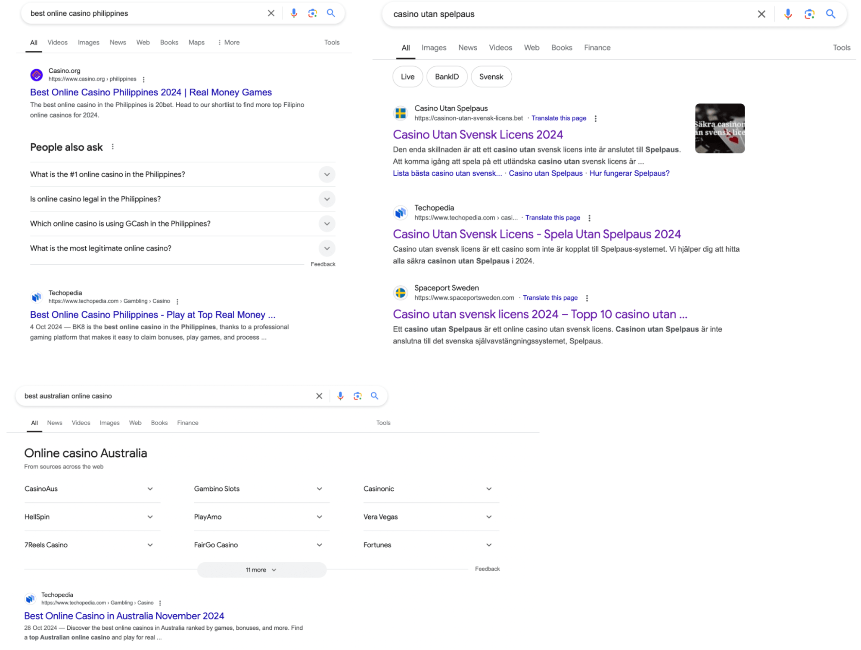This screenshot has width=861, height=650.
Task: Select the Live filter chip
Action: [407, 77]
